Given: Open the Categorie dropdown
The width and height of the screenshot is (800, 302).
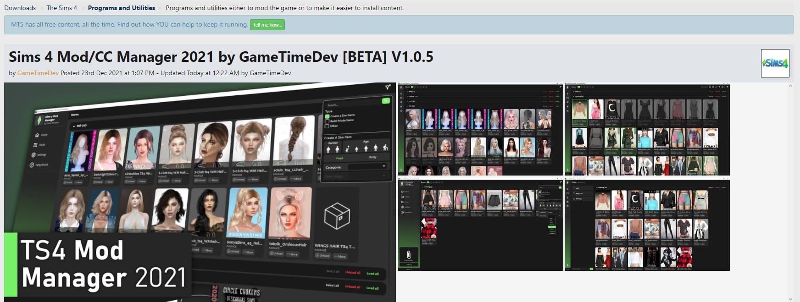Looking at the screenshot, I should pyautogui.click(x=367, y=166).
